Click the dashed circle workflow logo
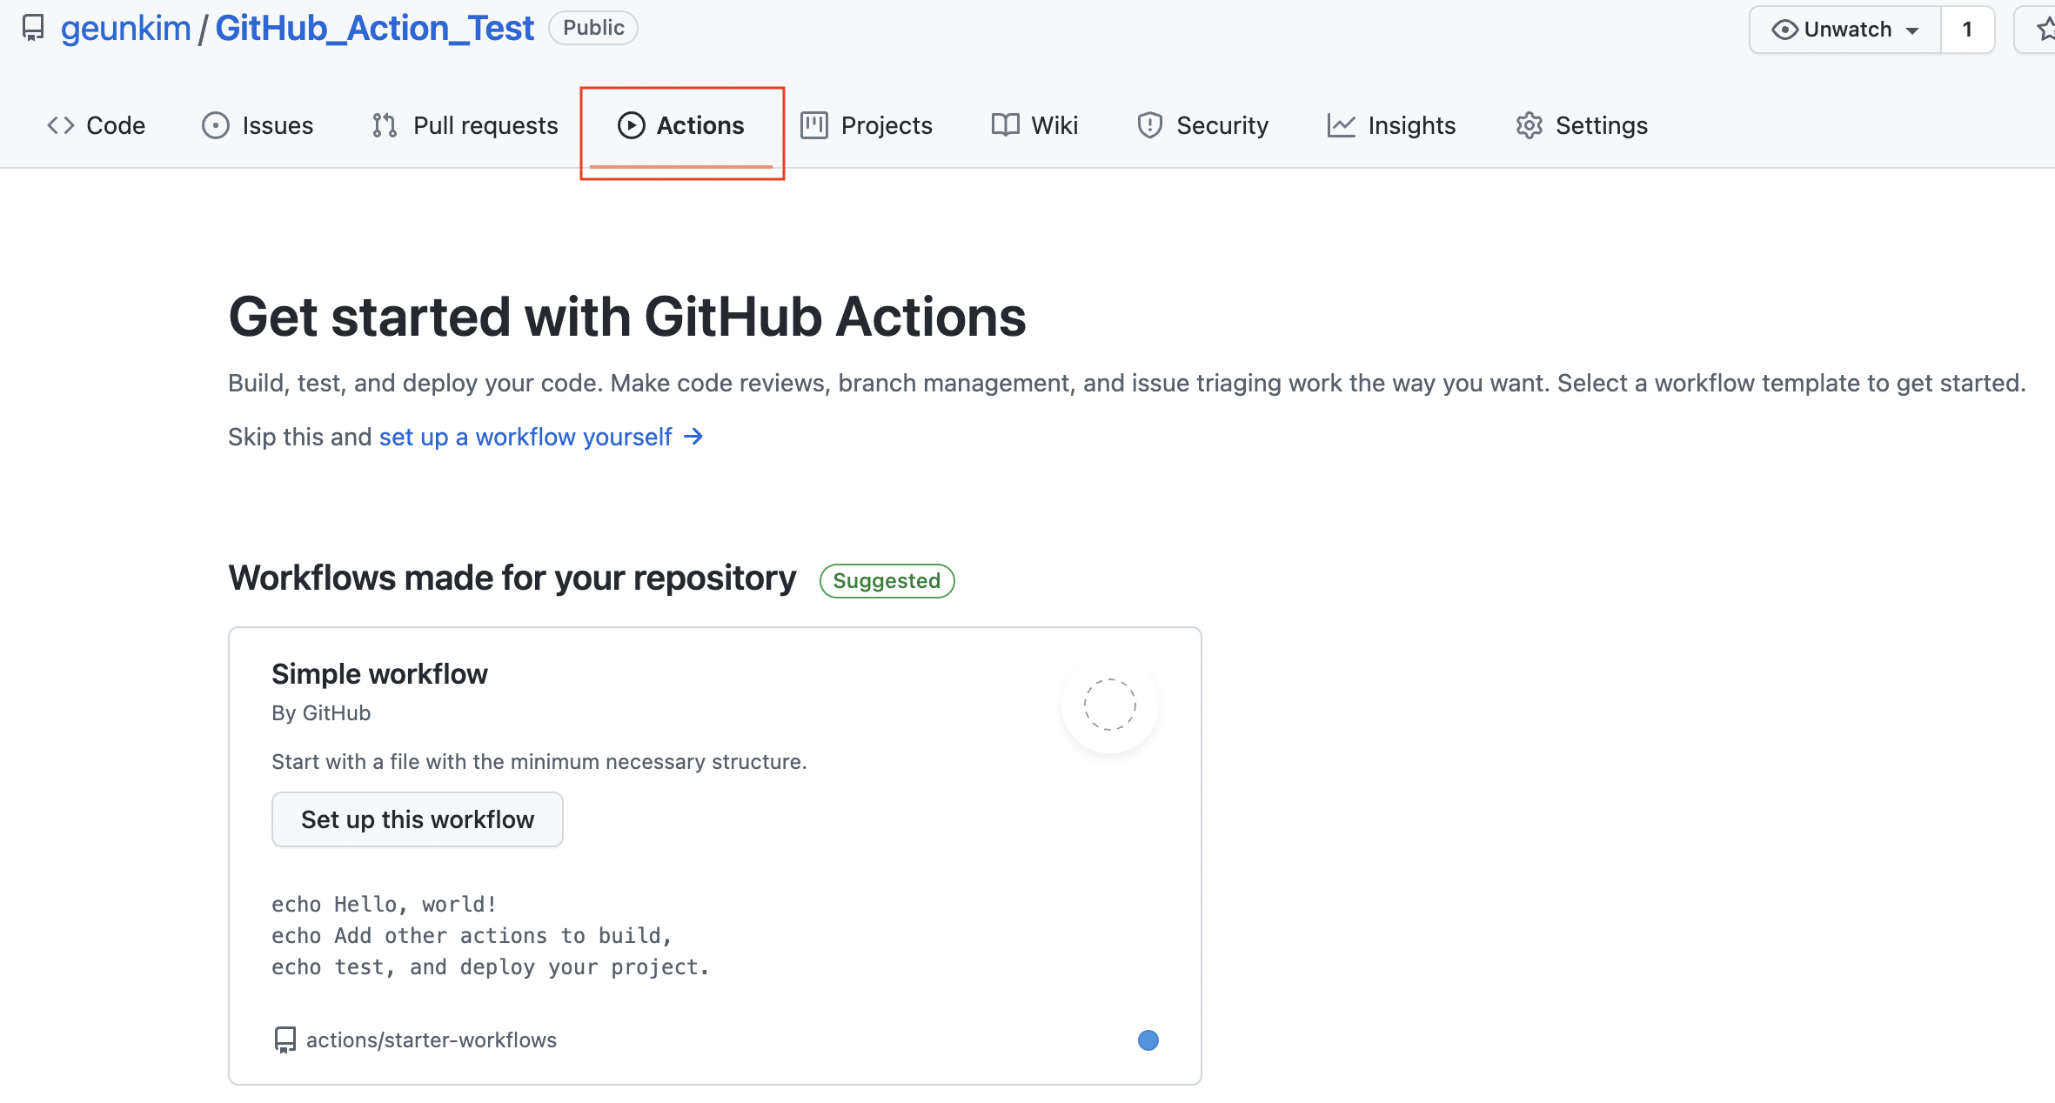 (x=1109, y=705)
